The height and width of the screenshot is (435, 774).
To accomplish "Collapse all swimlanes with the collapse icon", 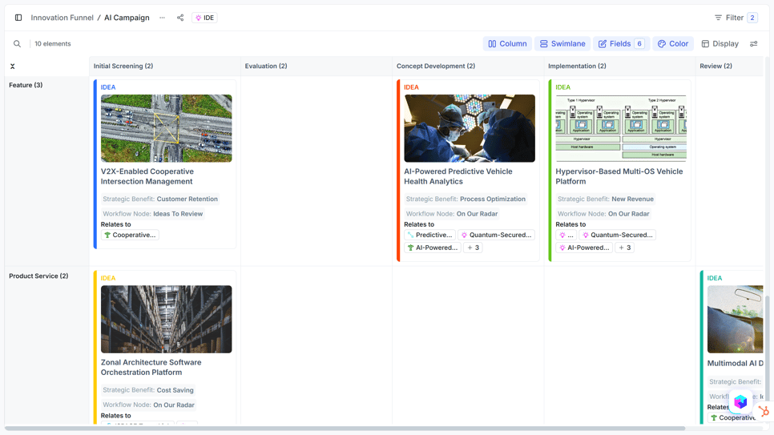I will coord(13,66).
